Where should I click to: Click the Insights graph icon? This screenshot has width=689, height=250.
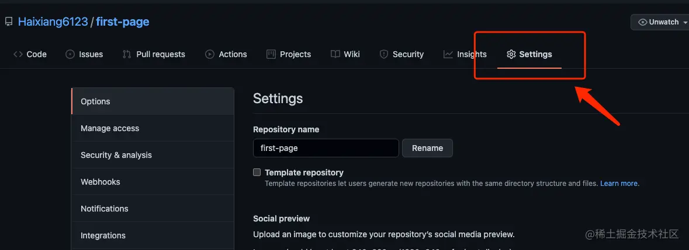448,54
